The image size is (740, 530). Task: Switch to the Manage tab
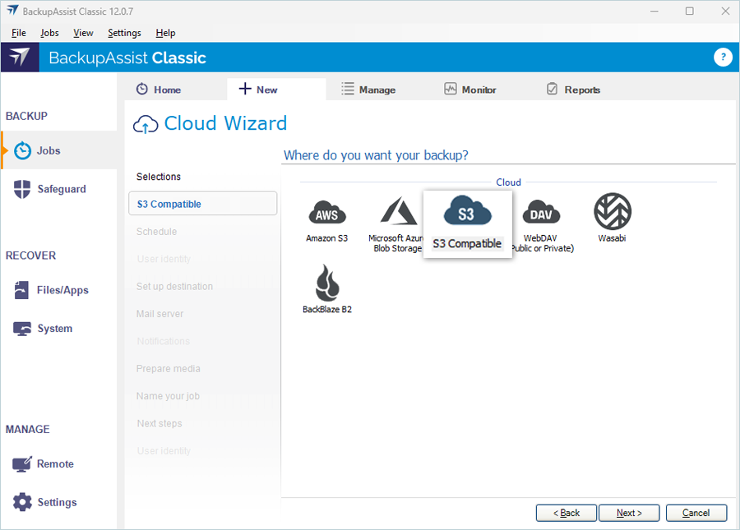(368, 89)
